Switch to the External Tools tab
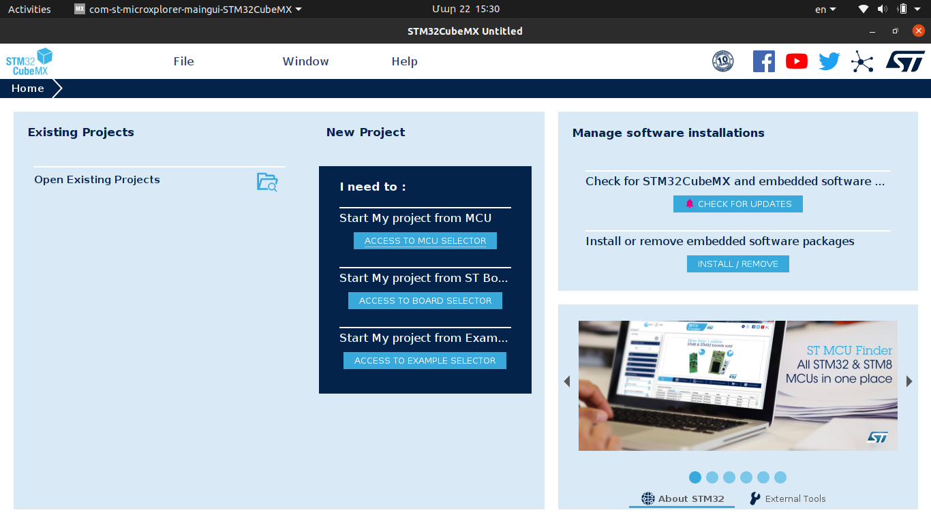Screen dimensions: 931x523 pyautogui.click(x=788, y=498)
